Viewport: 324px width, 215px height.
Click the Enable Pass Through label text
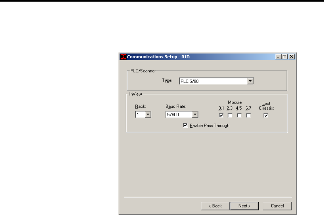tap(210, 125)
